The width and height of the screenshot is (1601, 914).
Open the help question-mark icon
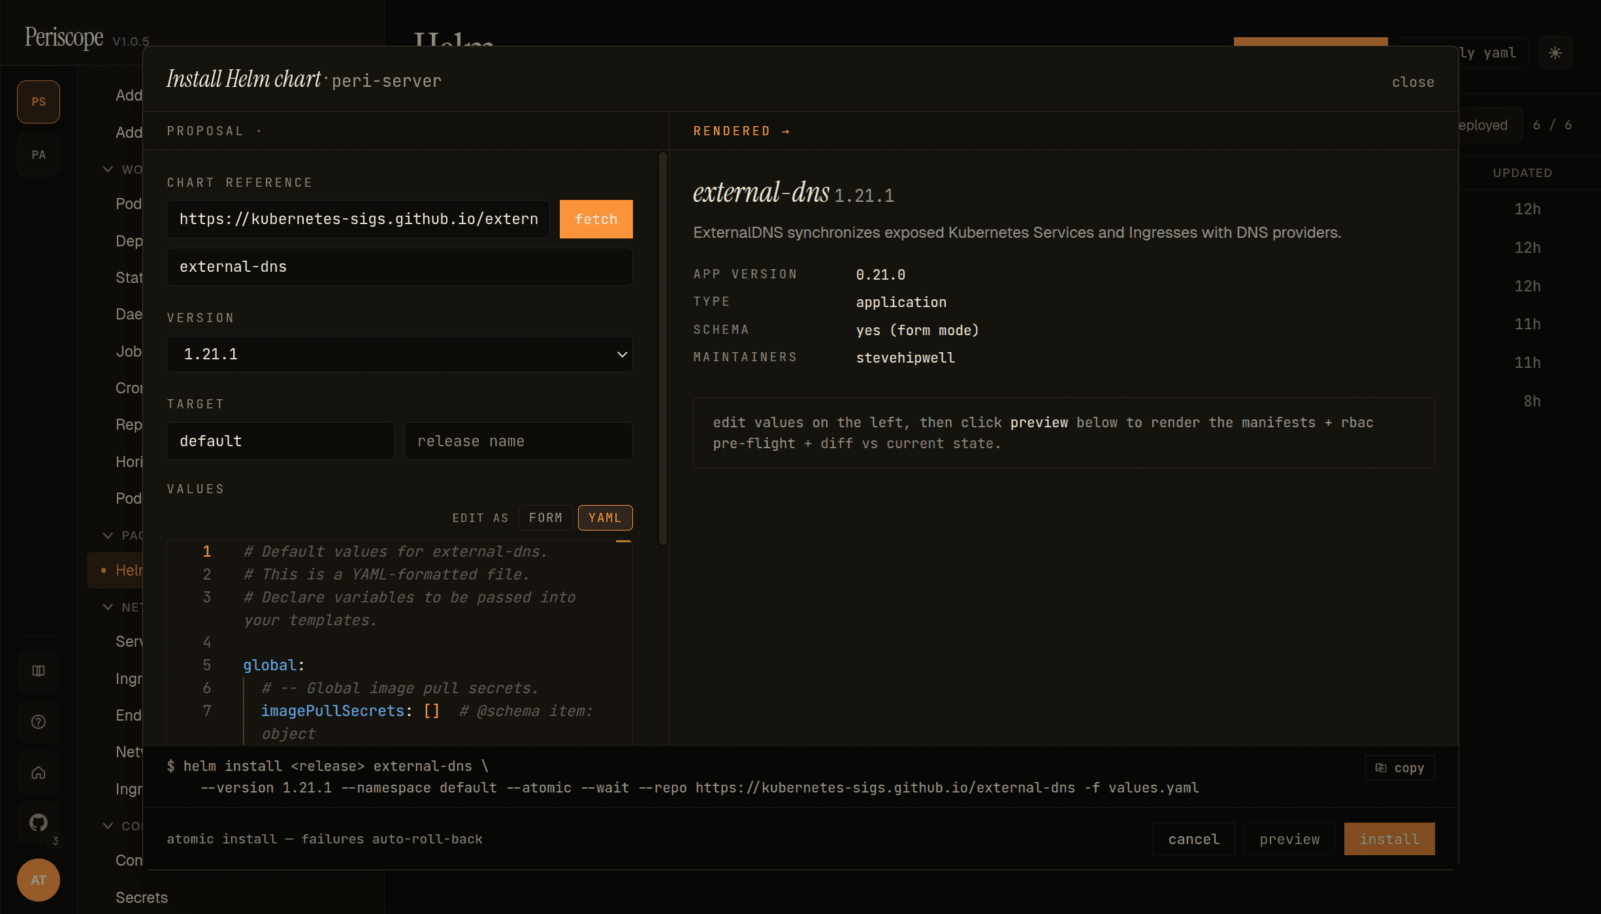[x=39, y=722]
